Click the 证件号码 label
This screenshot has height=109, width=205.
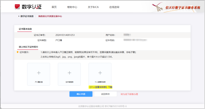click(110, 40)
